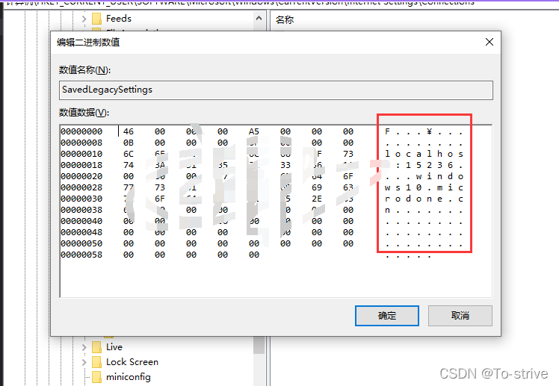The height and width of the screenshot is (386, 559).
Task: Click byte 0B at offset 00000008
Action: coord(129,143)
